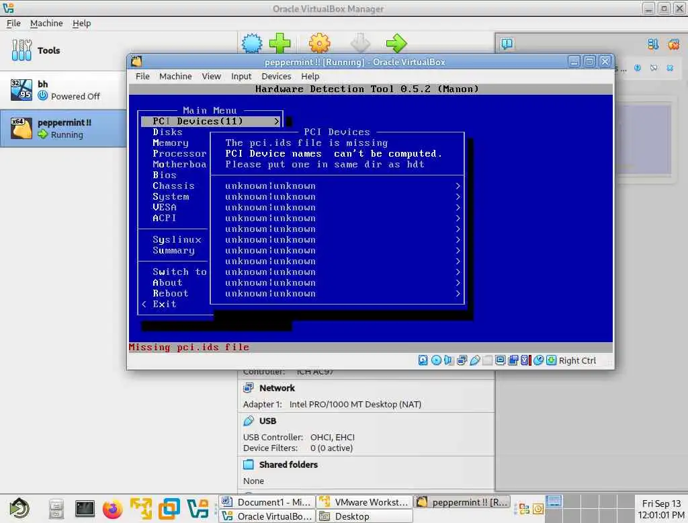Open Settings via the orange gear icon
688x523 pixels.
pos(319,44)
